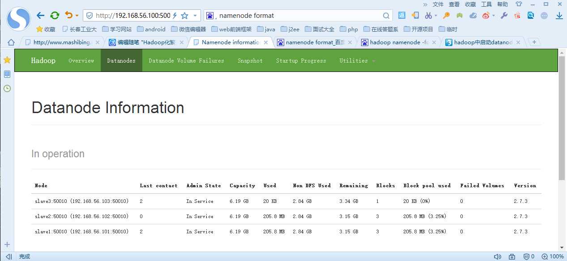Open the Snapshot nav item
This screenshot has height=261, width=567.
click(250, 60)
